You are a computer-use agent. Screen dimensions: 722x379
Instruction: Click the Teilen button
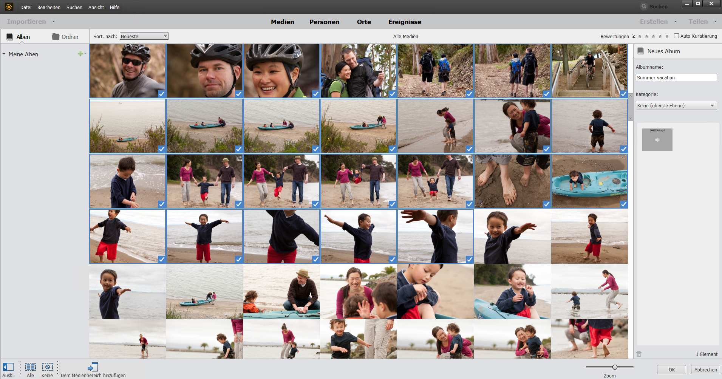698,22
